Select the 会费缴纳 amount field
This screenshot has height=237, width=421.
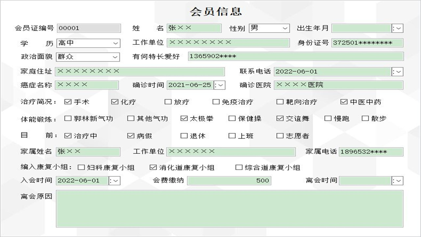(x=229, y=180)
